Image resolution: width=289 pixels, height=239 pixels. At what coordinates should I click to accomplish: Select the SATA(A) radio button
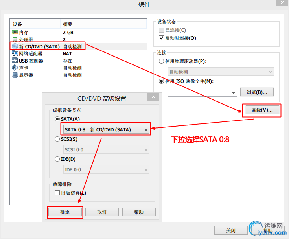tap(57, 119)
